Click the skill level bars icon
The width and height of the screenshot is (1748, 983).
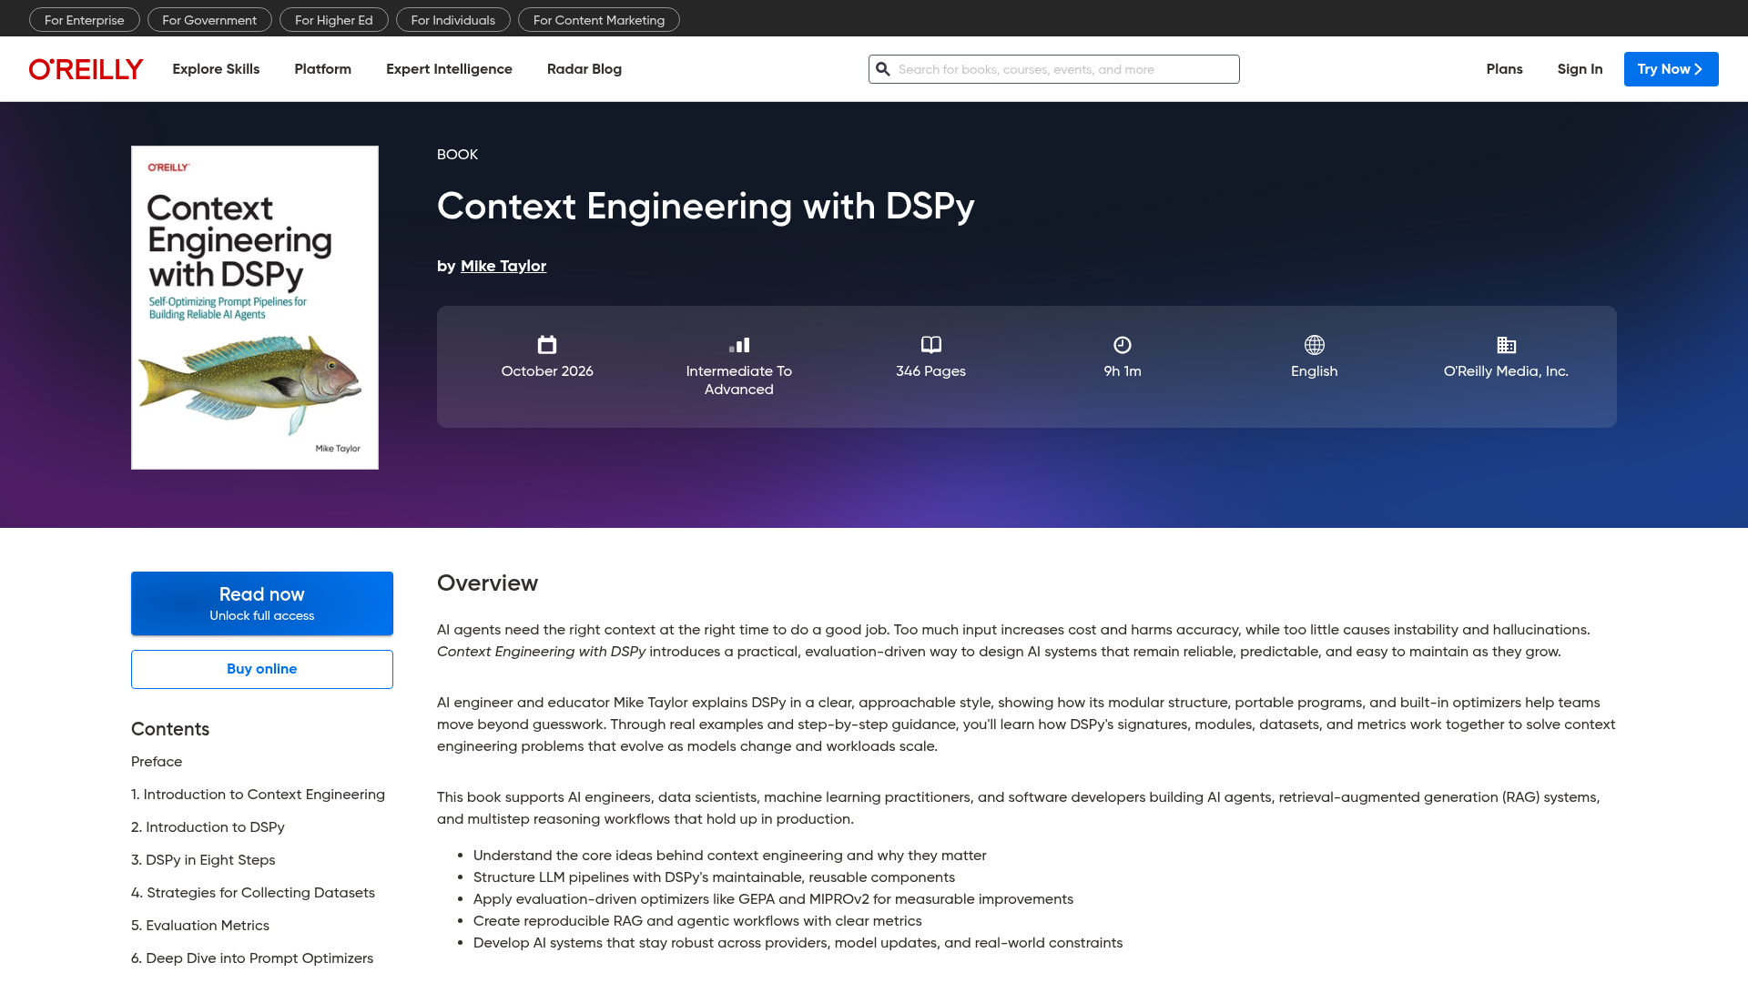(x=739, y=345)
